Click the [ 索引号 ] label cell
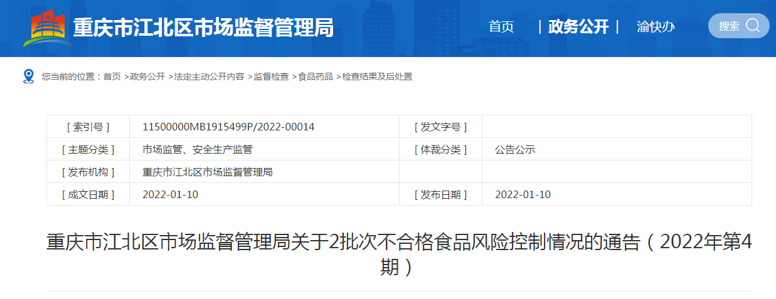This screenshot has height=299, width=776. pyautogui.click(x=88, y=127)
